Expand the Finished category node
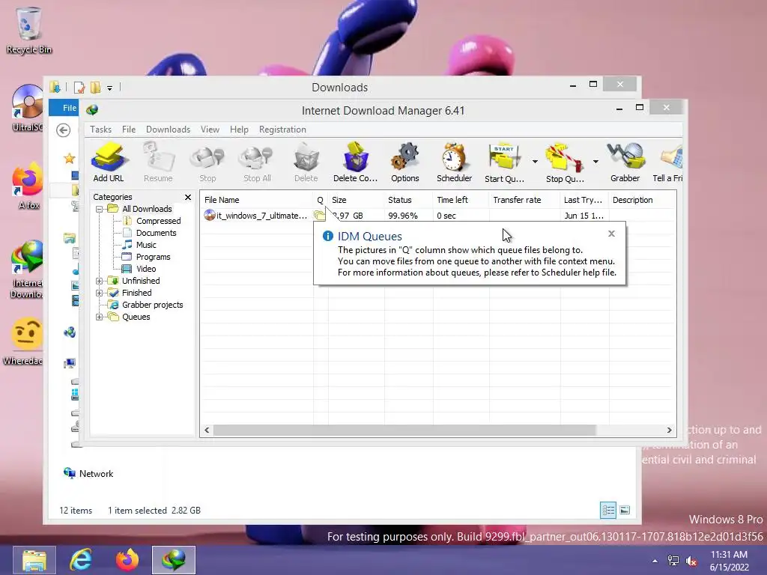The height and width of the screenshot is (575, 767). (x=100, y=293)
